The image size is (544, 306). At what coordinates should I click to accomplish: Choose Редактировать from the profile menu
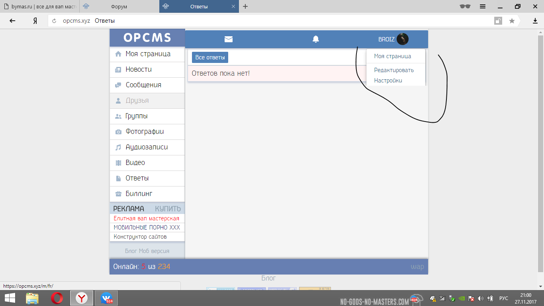(x=394, y=70)
